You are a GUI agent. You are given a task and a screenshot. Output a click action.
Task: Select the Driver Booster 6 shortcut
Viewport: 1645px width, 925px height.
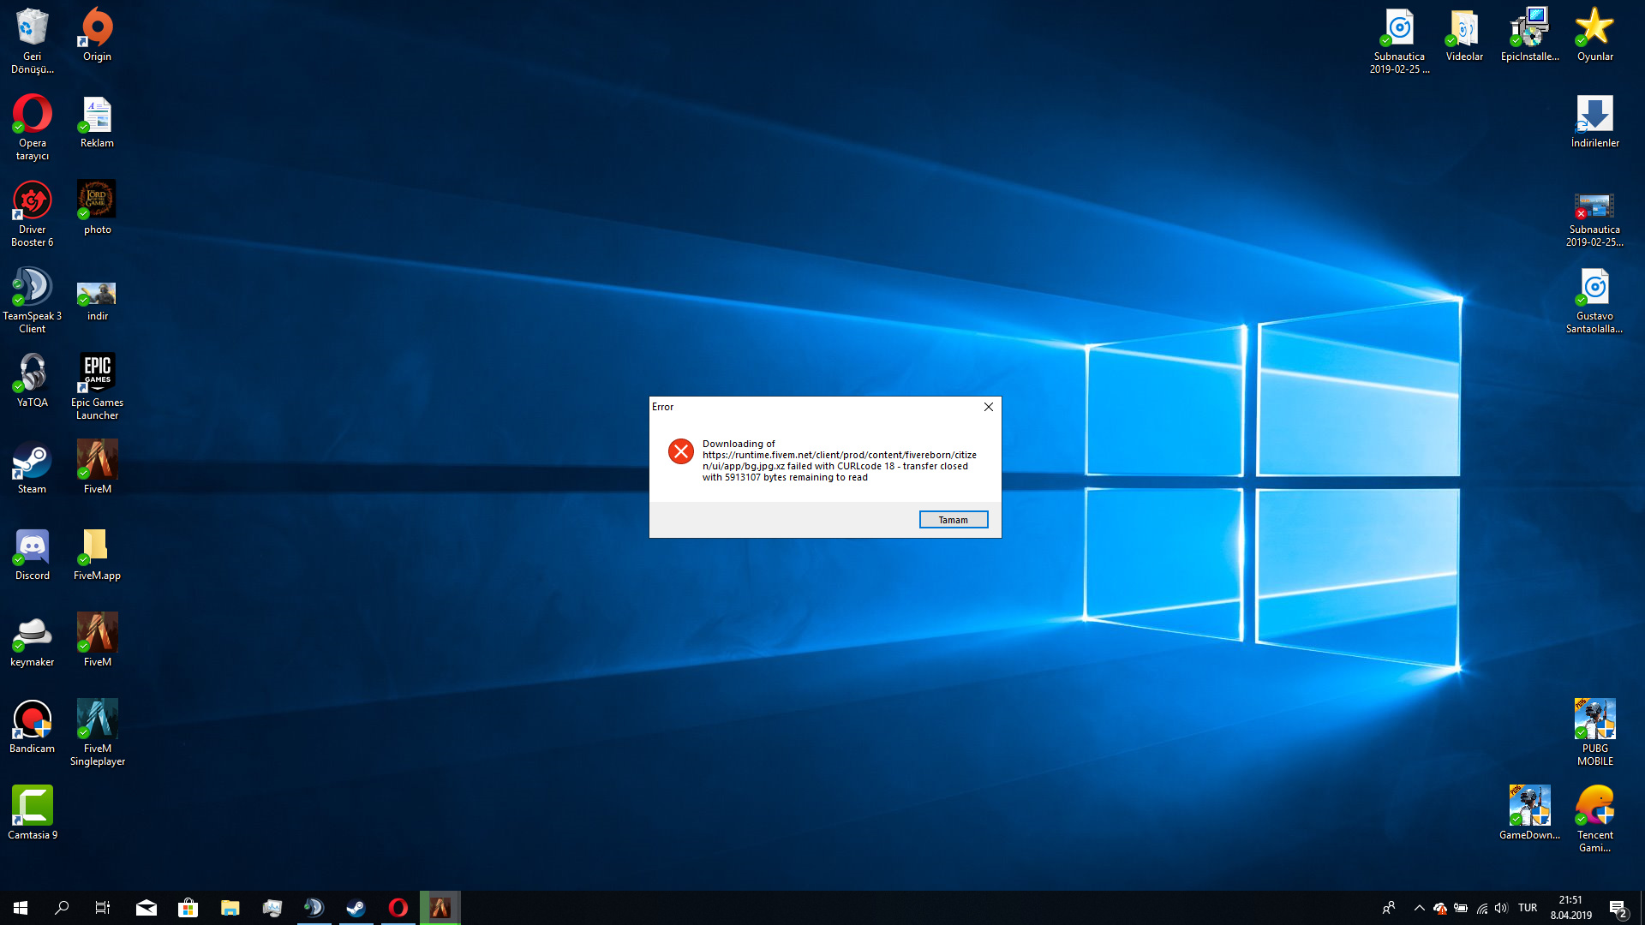point(33,213)
